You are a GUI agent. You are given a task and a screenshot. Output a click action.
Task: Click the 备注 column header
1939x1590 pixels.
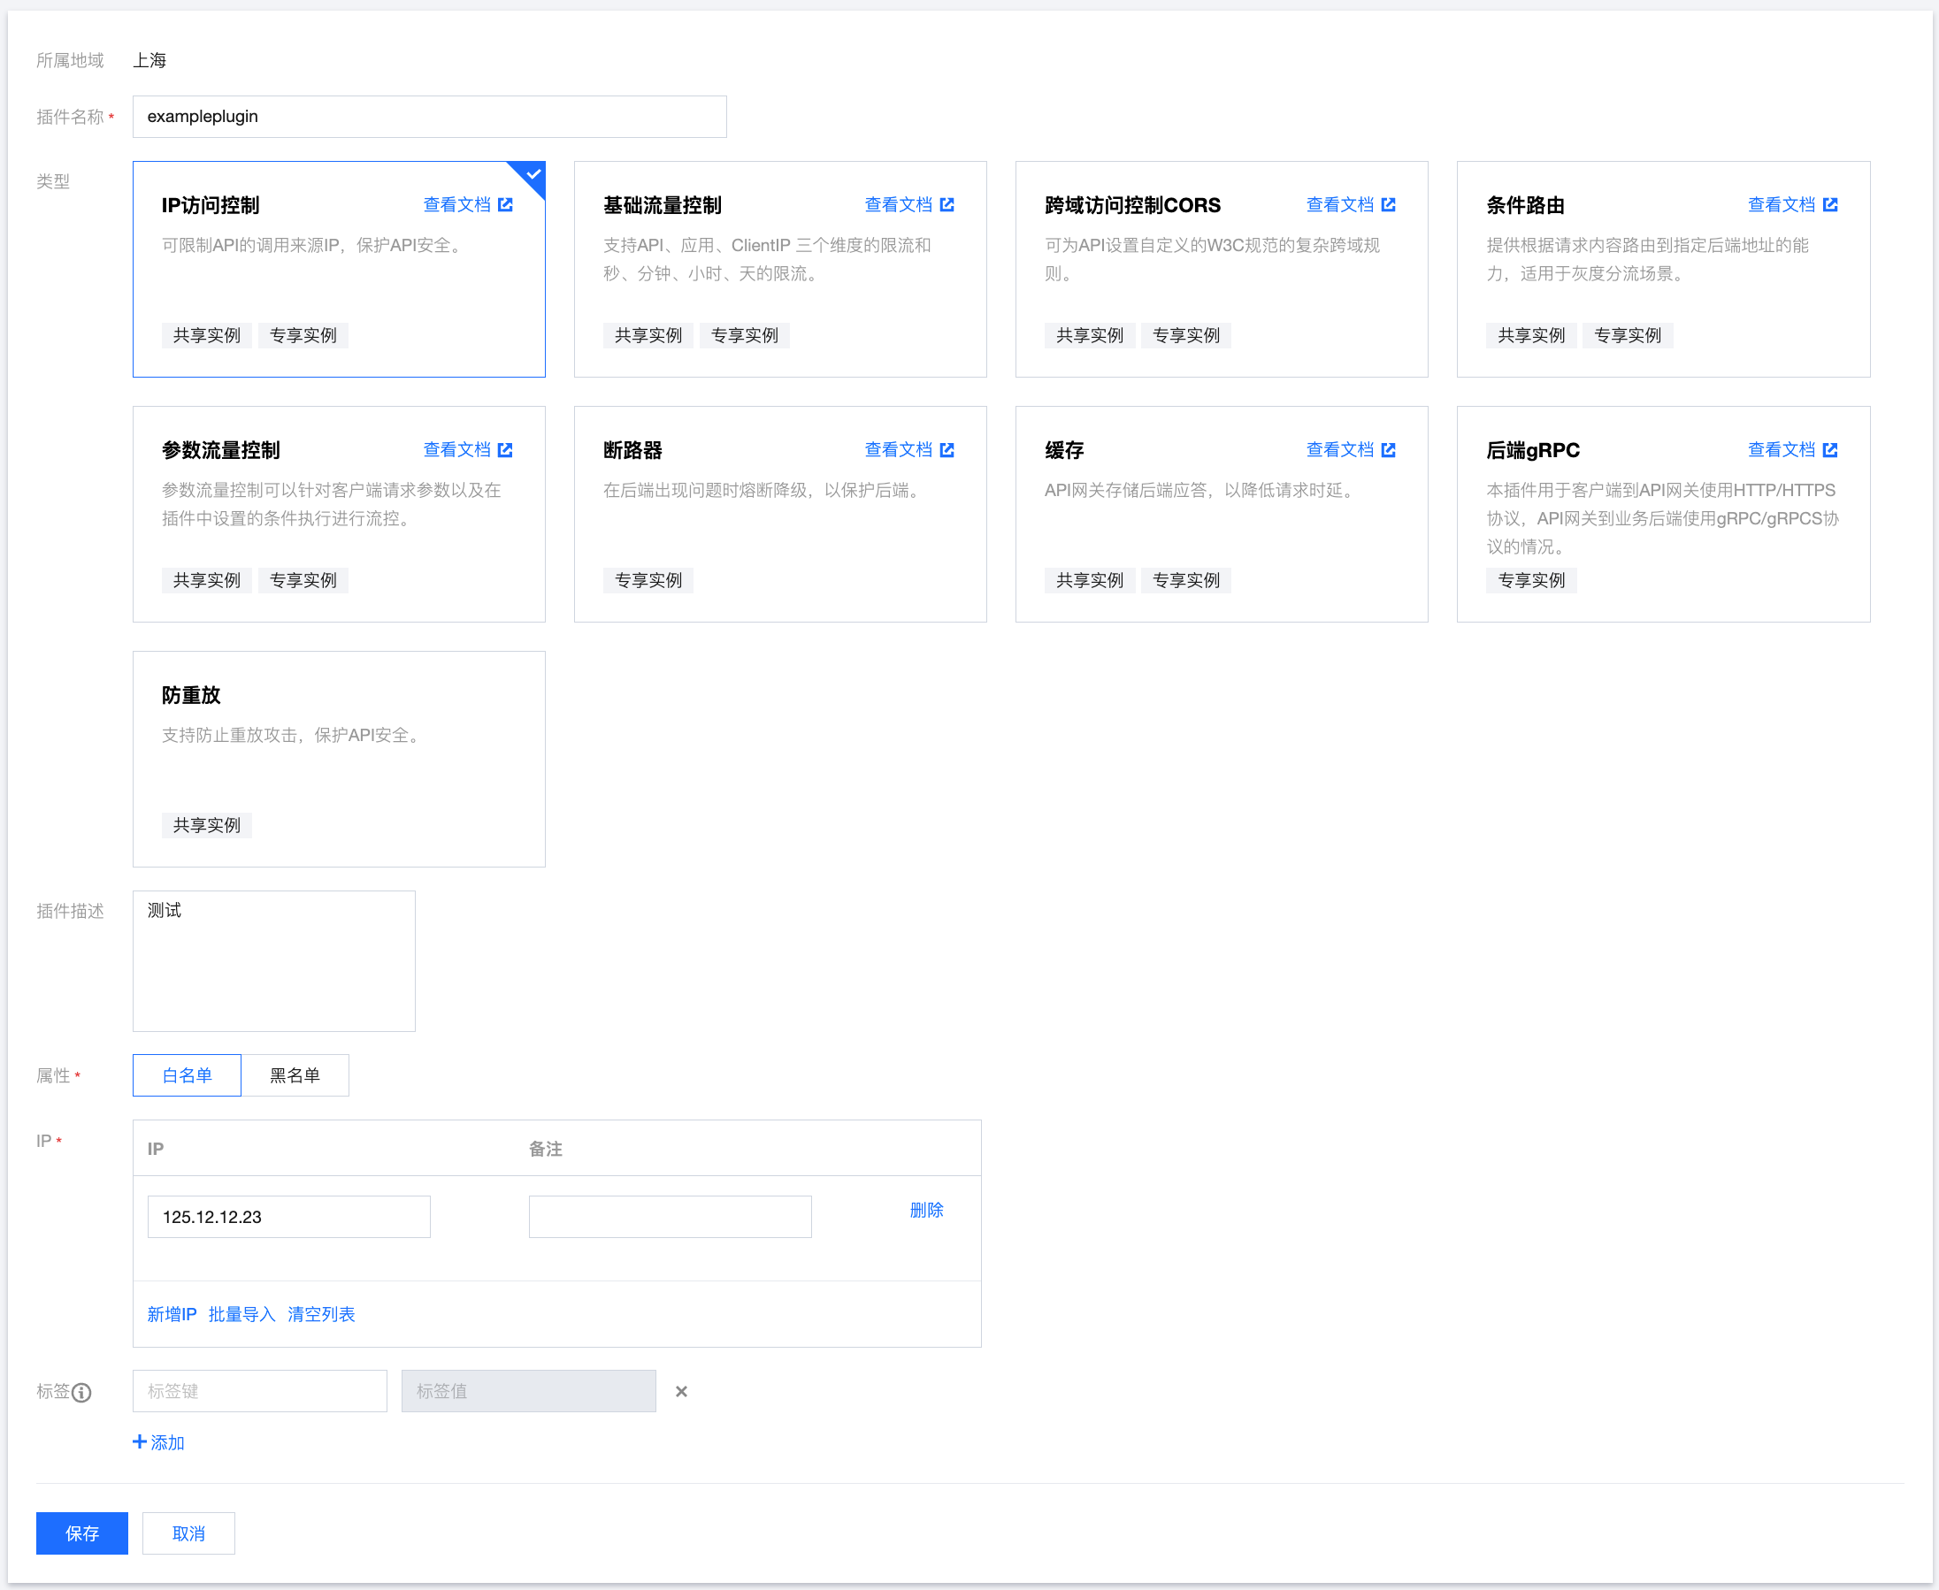click(546, 1149)
